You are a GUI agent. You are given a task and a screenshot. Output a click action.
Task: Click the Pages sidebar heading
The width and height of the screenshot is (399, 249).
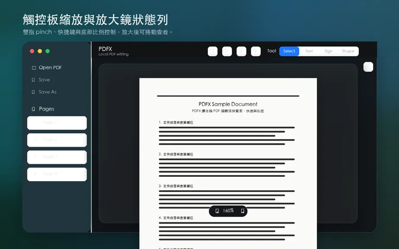pos(47,109)
